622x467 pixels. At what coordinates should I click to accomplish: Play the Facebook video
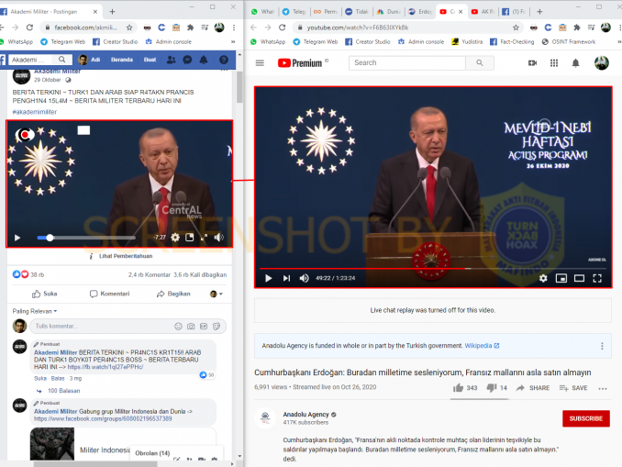pyautogui.click(x=17, y=238)
